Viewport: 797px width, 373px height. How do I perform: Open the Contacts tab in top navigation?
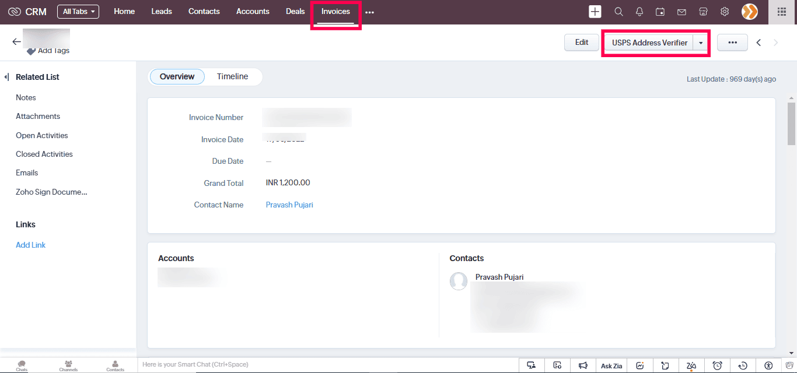pyautogui.click(x=204, y=12)
